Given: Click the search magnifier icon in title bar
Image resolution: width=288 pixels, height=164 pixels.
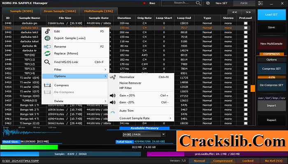Looking at the screenshot, I should pos(198,3).
